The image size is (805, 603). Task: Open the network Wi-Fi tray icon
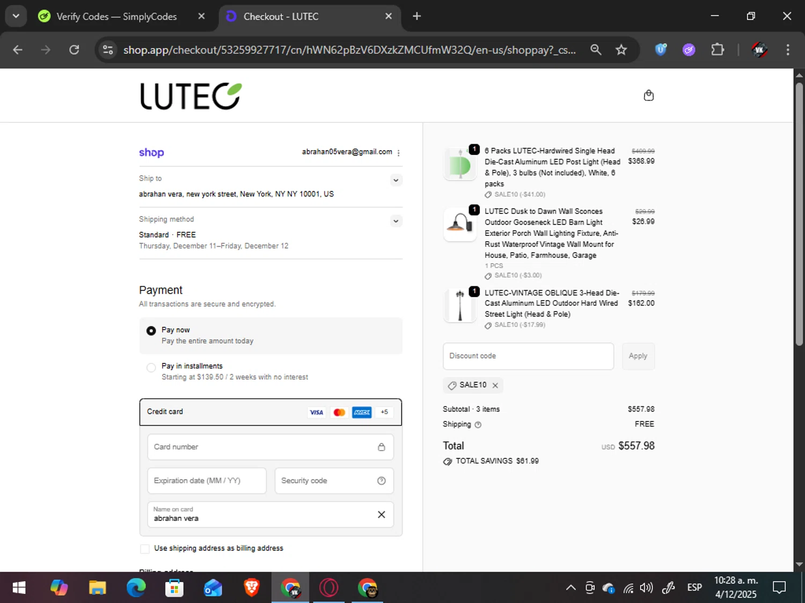coord(628,589)
